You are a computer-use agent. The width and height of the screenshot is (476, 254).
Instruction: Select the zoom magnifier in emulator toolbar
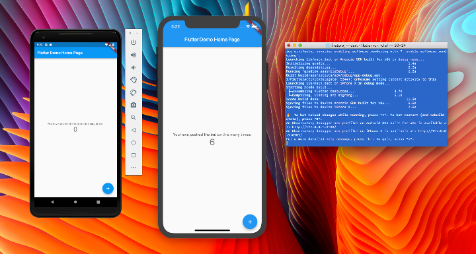click(134, 117)
